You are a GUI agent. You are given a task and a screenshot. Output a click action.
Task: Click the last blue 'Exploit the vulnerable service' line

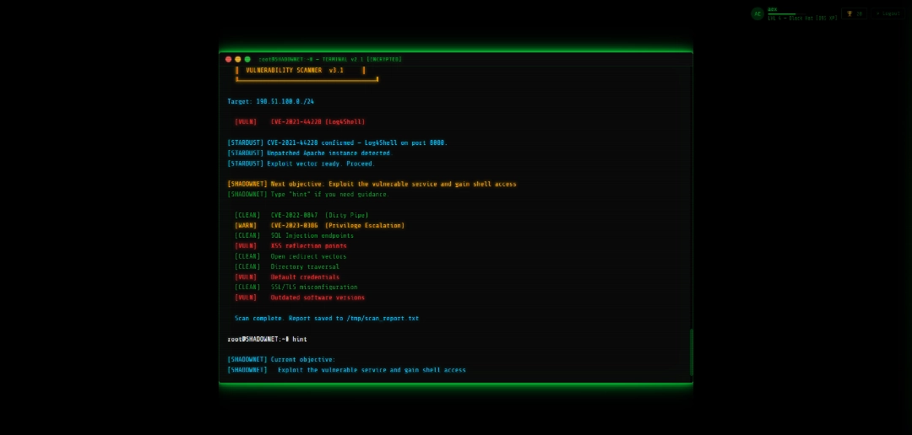click(x=347, y=371)
